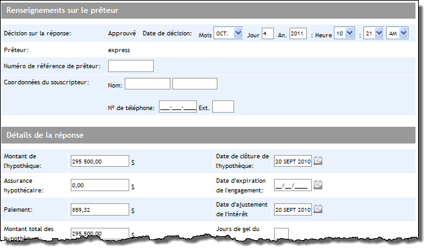Image resolution: width=429 pixels, height=251 pixels.
Task: Open the AM/PM dropdown
Action: 397,33
